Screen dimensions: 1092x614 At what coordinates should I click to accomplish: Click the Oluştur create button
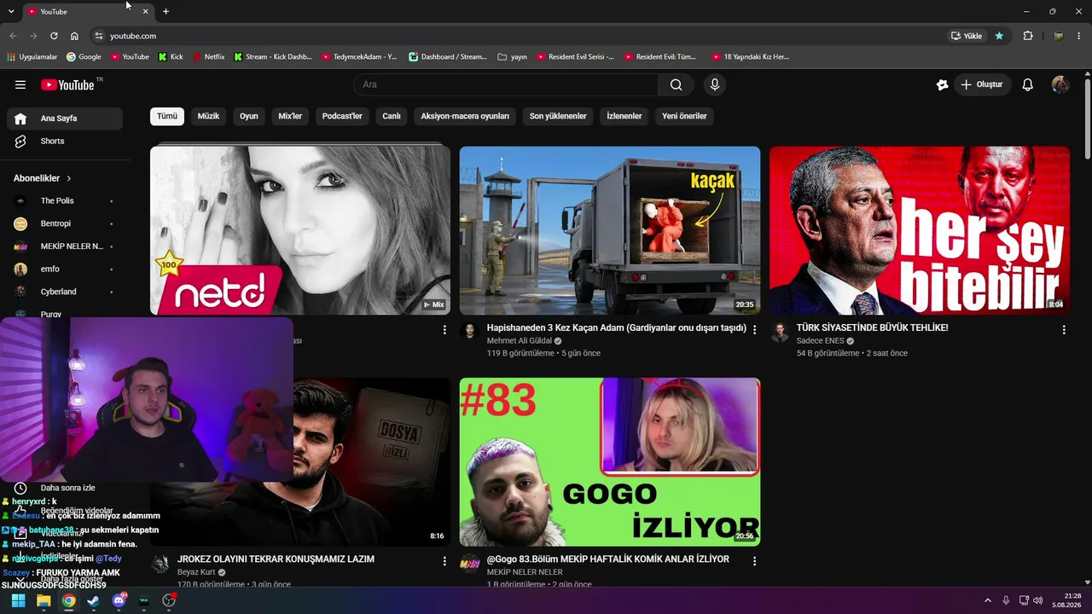click(982, 84)
